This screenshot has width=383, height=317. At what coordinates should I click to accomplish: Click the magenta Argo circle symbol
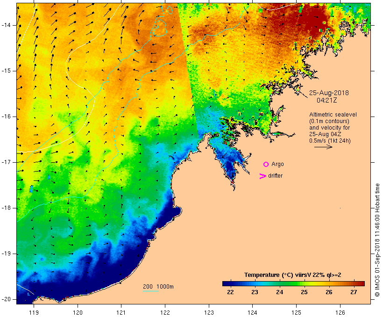click(x=266, y=165)
